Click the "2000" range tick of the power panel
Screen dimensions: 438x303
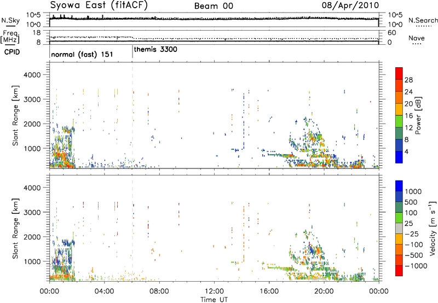pyautogui.click(x=32, y=124)
